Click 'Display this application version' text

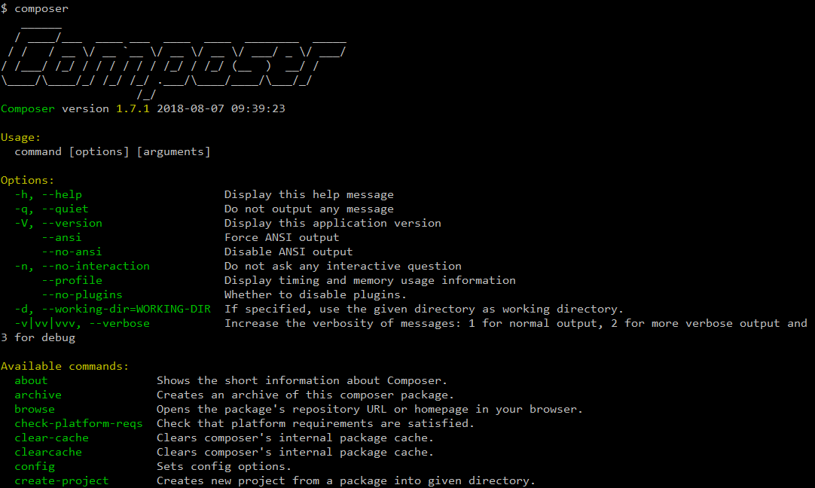click(333, 223)
